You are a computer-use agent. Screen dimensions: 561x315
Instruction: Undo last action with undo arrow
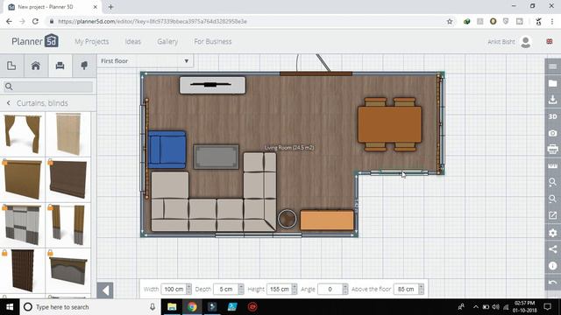[553, 282]
